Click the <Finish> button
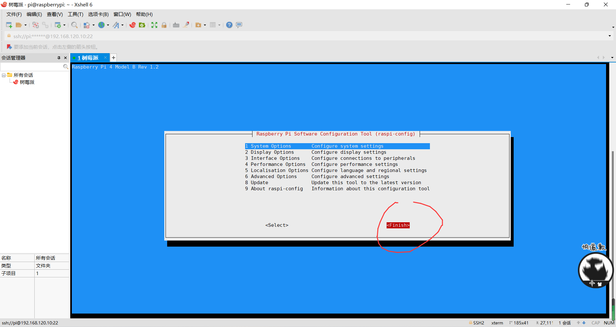The image size is (616, 327). (x=398, y=225)
